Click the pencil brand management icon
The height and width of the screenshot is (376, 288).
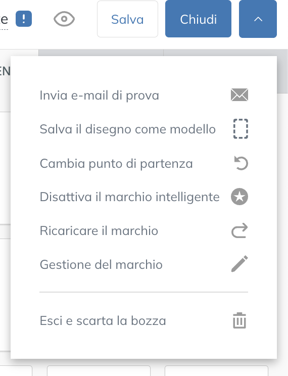pos(239,264)
